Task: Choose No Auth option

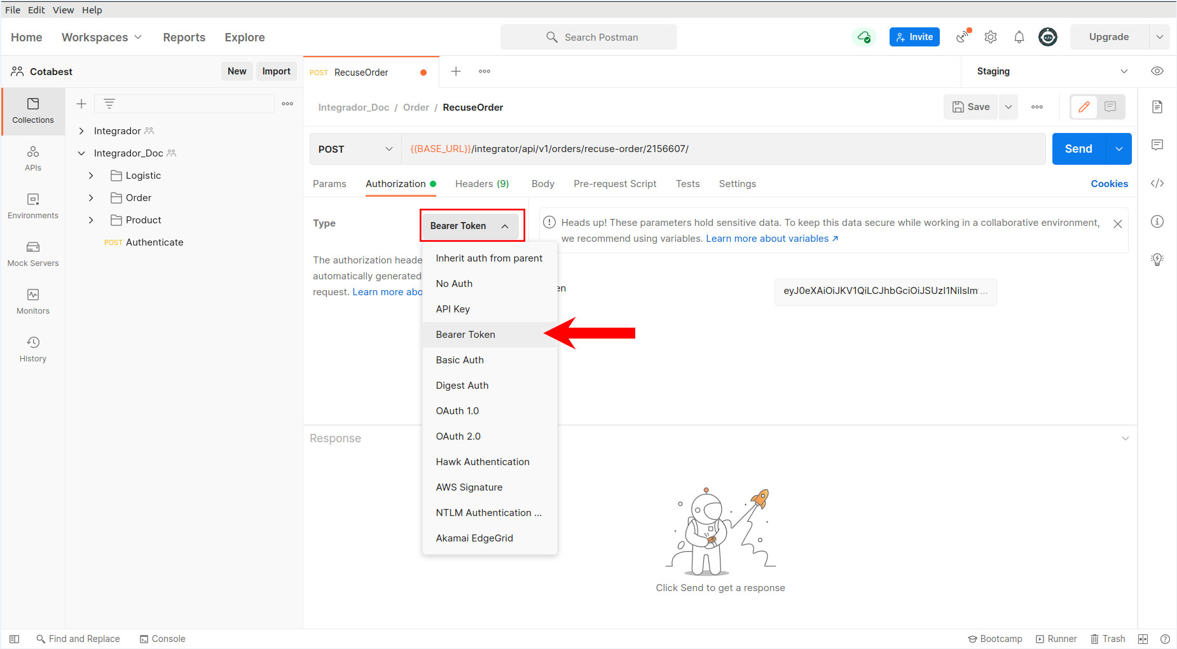Action: pyautogui.click(x=490, y=284)
